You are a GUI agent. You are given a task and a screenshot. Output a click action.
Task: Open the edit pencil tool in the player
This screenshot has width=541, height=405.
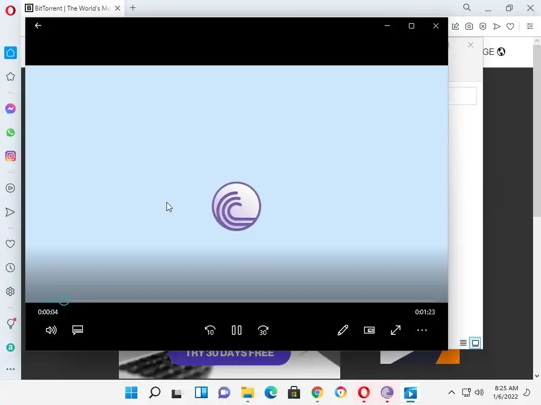[342, 330]
